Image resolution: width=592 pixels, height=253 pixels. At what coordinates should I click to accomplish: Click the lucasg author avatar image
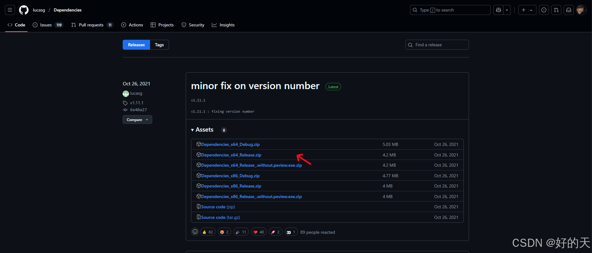click(126, 93)
